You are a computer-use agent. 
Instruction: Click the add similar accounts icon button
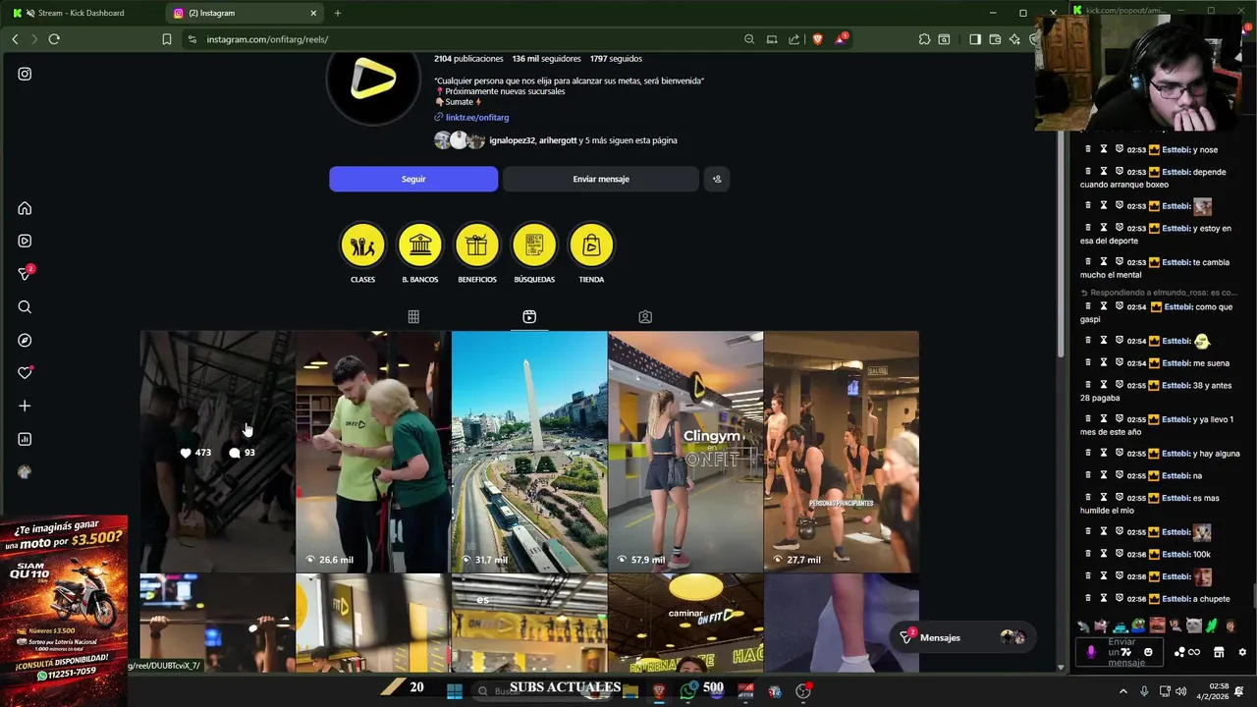pyautogui.click(x=717, y=179)
